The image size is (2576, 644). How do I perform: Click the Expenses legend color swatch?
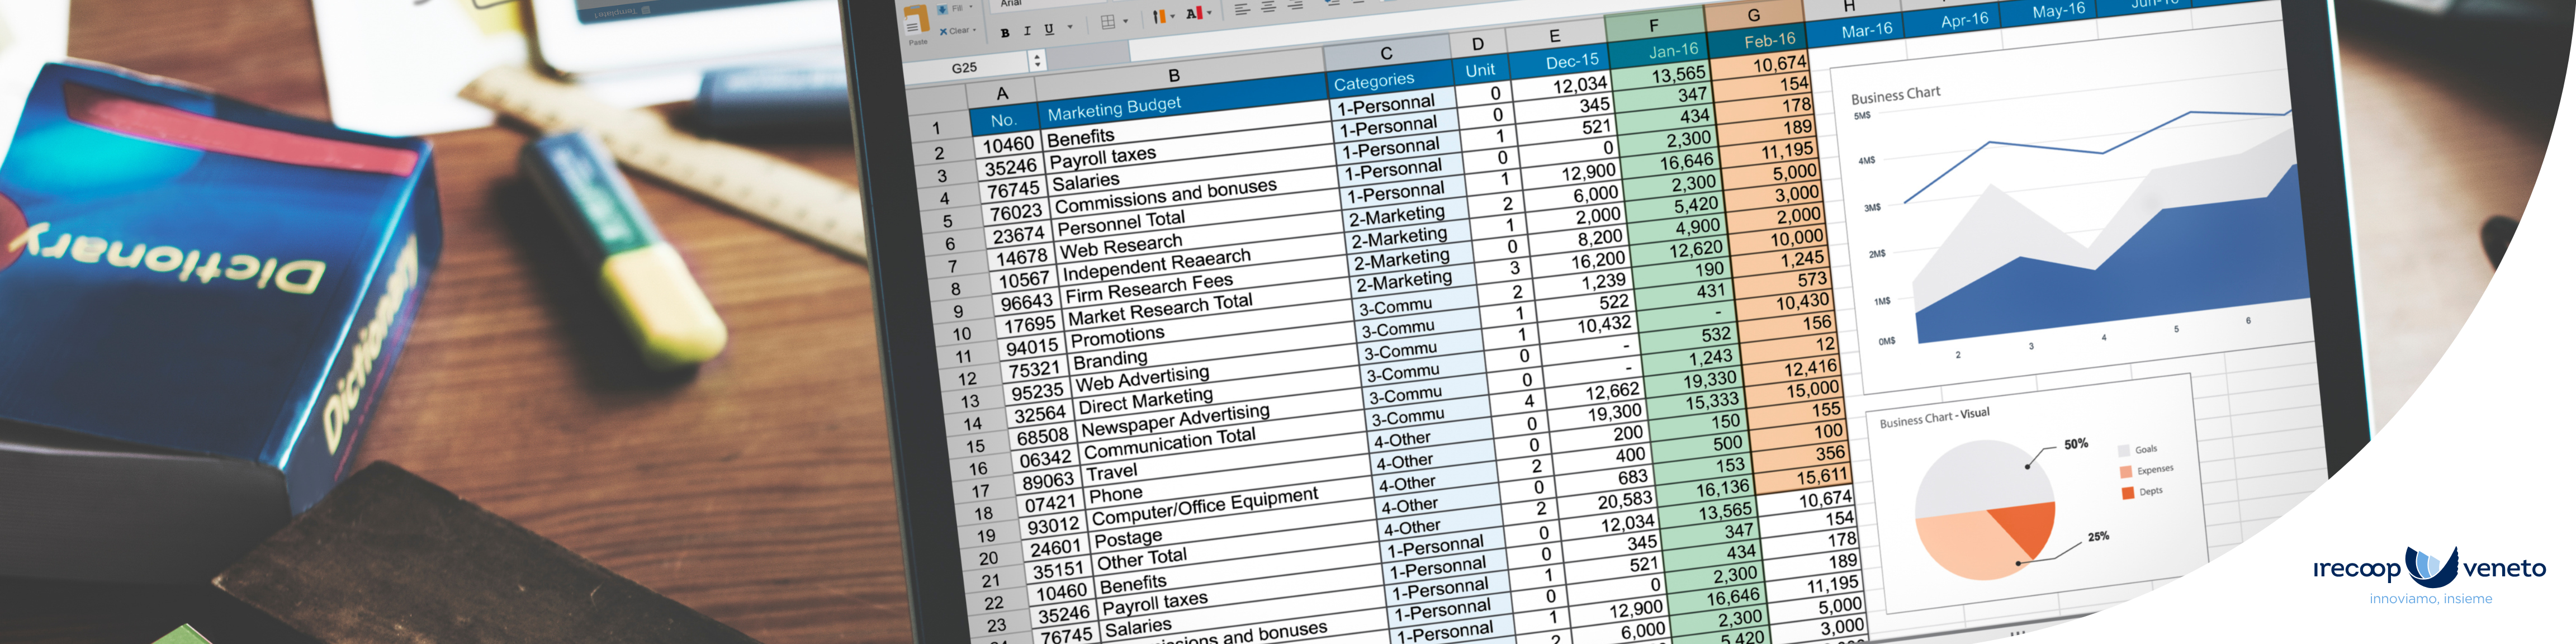[x=2125, y=472]
